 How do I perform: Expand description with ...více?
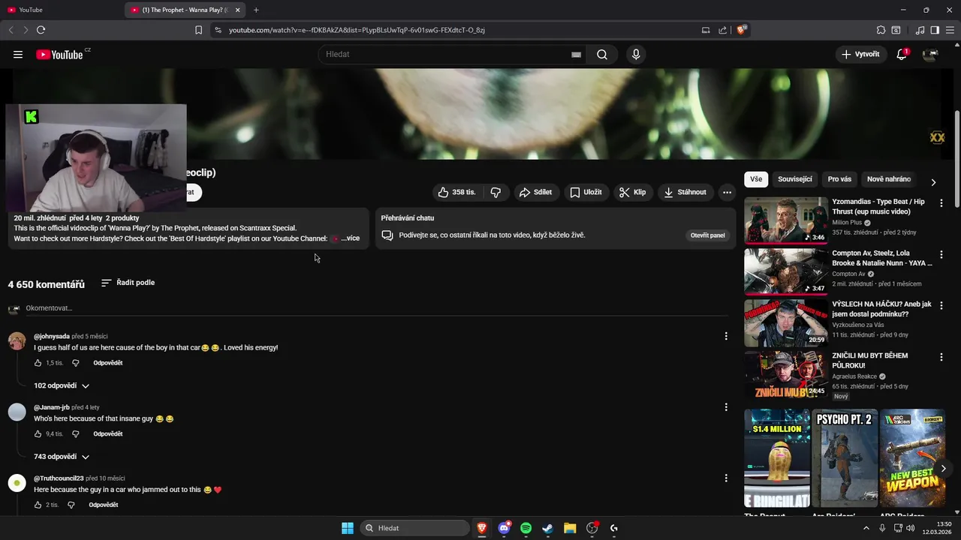click(x=350, y=238)
